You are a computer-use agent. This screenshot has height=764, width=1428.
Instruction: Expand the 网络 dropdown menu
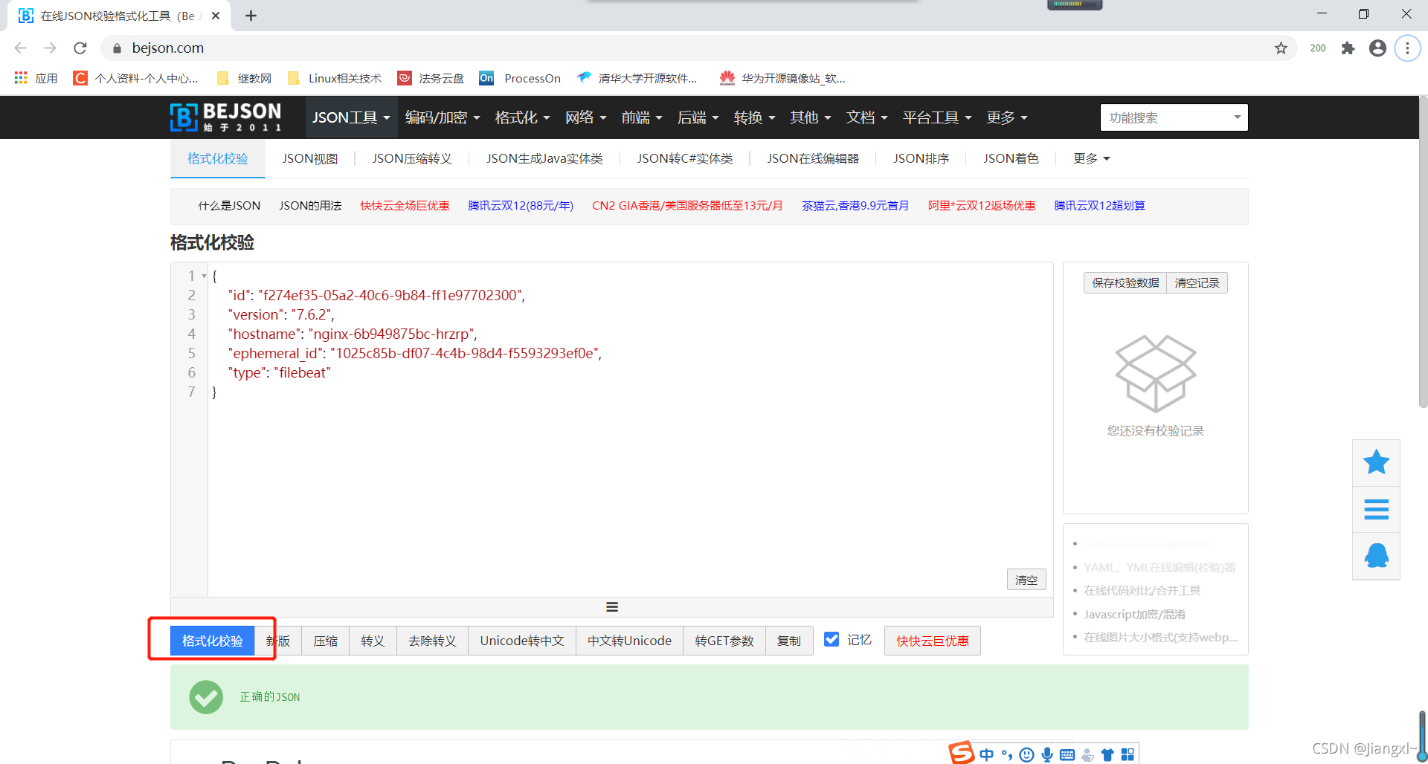click(x=585, y=117)
